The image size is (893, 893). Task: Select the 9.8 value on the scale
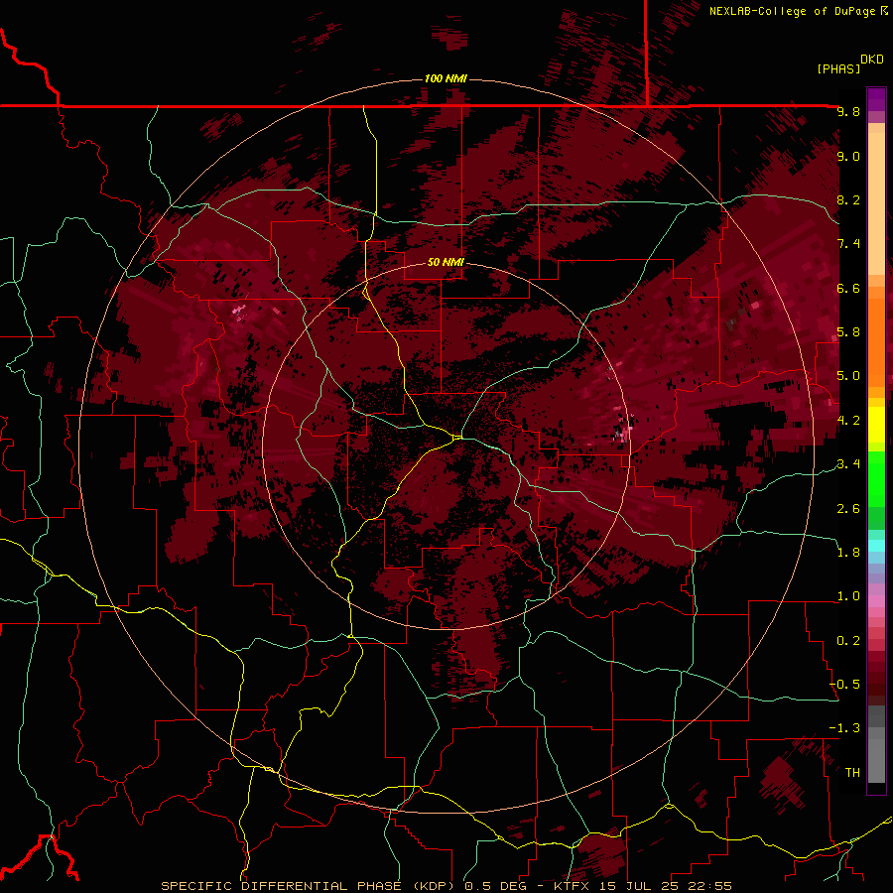[x=848, y=111]
